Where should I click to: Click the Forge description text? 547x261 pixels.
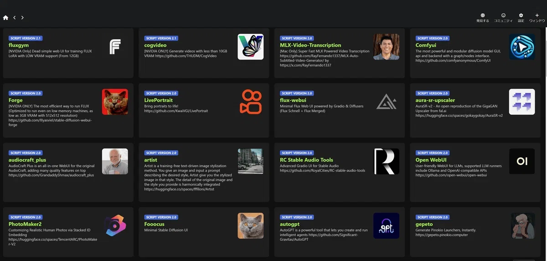(x=51, y=115)
